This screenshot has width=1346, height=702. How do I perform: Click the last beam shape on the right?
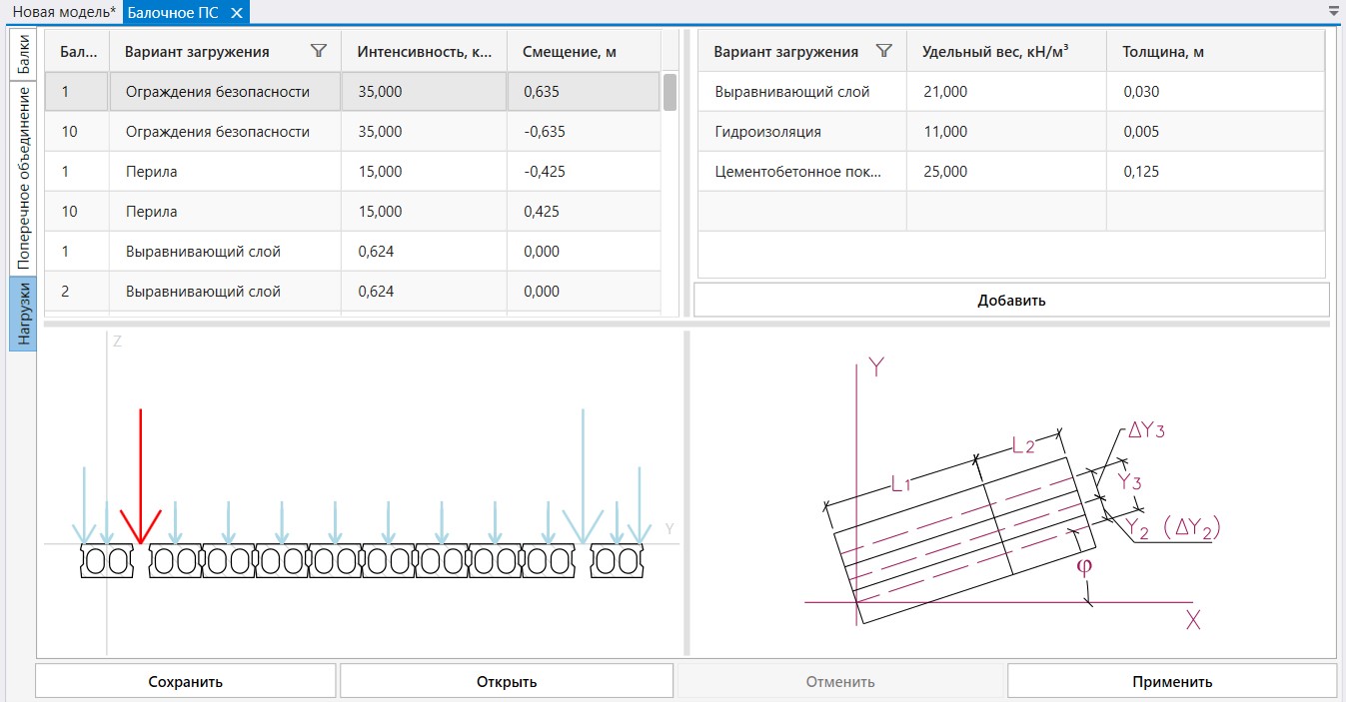[617, 561]
